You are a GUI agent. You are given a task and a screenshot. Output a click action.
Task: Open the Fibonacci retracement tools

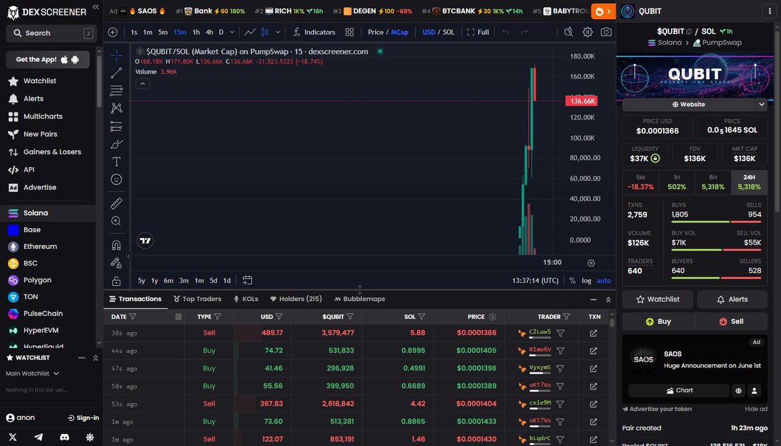116,90
